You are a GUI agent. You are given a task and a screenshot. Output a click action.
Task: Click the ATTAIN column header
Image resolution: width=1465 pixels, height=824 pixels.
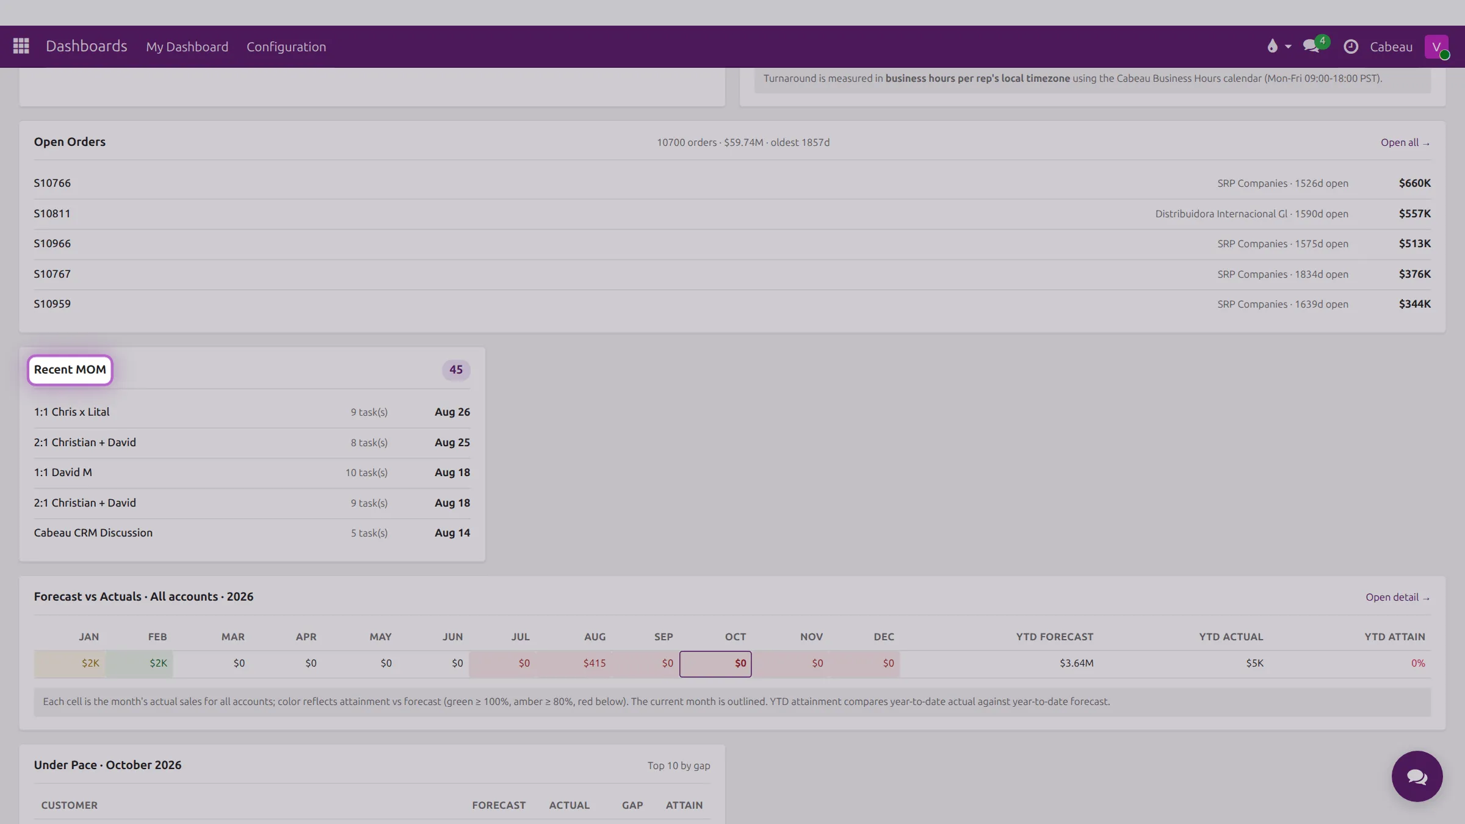[x=684, y=805]
